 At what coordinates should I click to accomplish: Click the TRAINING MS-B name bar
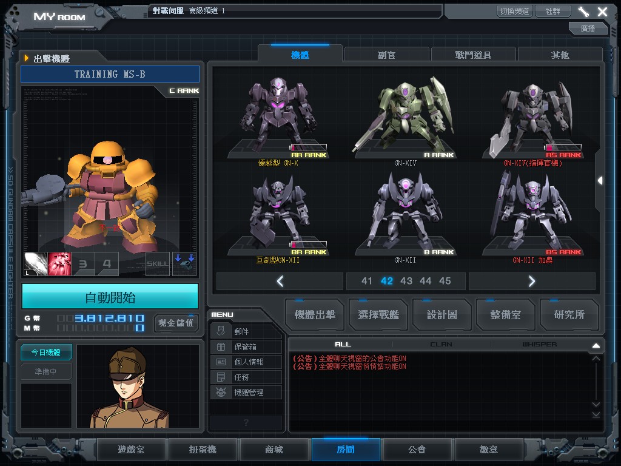110,74
